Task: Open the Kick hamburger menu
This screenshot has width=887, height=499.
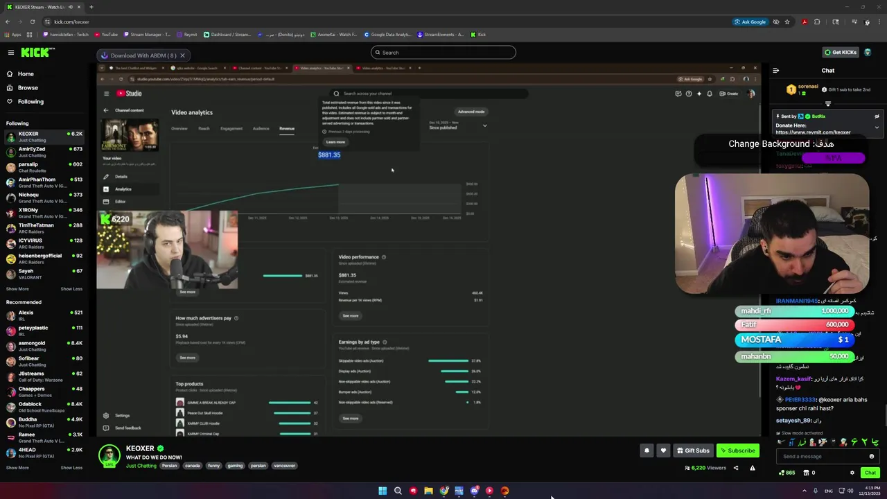Action: pyautogui.click(x=11, y=53)
